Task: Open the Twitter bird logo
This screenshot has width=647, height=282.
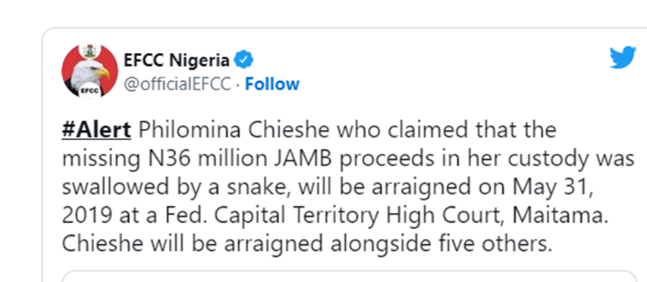Action: point(623,58)
